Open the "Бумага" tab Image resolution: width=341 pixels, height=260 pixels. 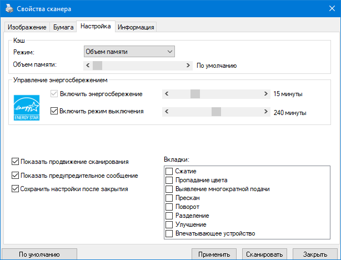(x=63, y=27)
